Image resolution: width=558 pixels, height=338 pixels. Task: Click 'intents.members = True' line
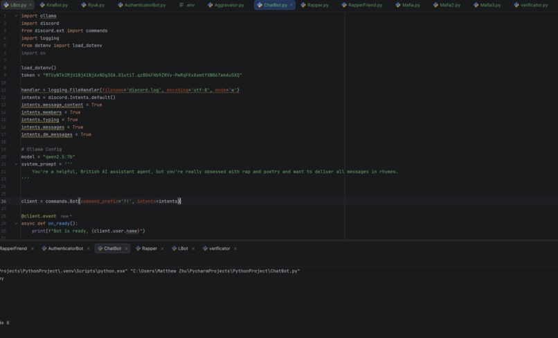click(x=51, y=112)
